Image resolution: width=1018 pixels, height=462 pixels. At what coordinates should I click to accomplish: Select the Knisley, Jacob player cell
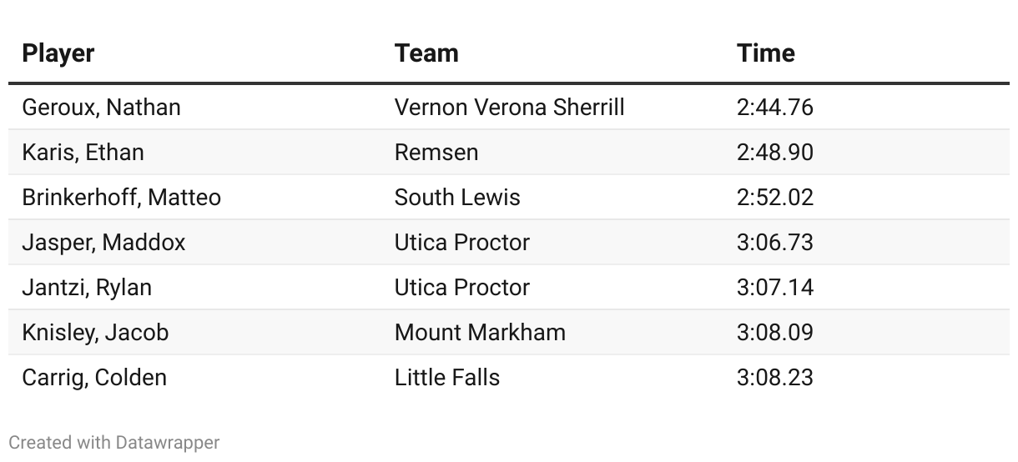point(95,333)
